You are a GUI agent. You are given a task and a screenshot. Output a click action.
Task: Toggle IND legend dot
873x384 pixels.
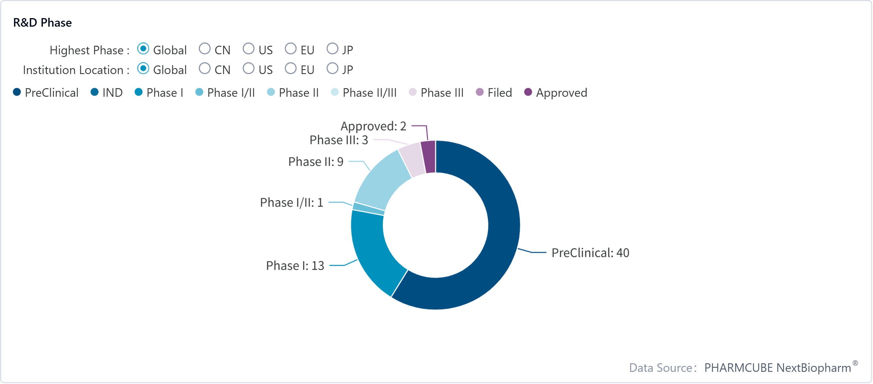click(x=94, y=92)
